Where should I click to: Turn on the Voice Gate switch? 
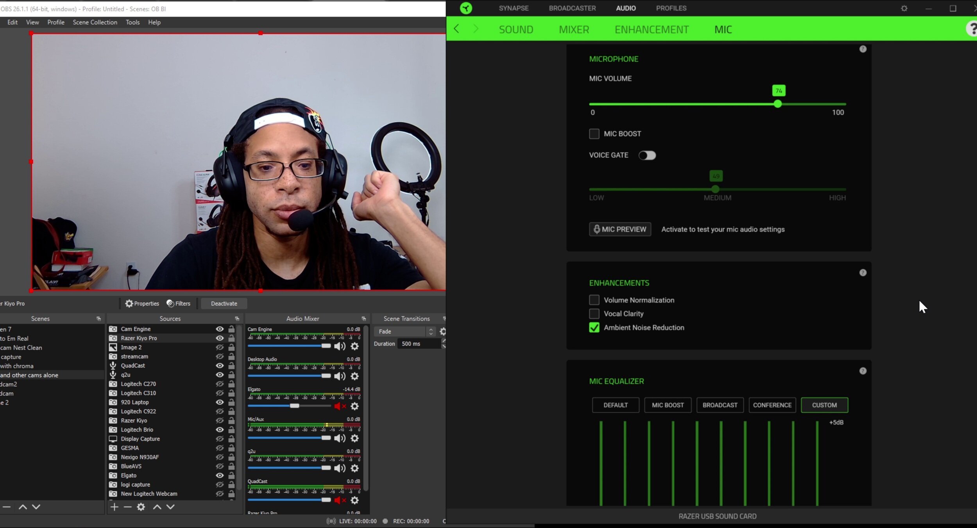click(647, 155)
